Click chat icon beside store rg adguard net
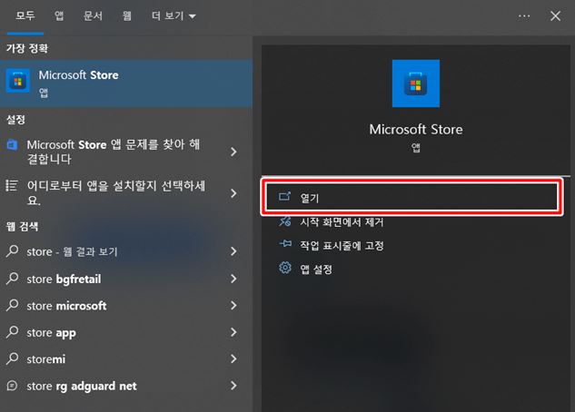 tap(12, 386)
